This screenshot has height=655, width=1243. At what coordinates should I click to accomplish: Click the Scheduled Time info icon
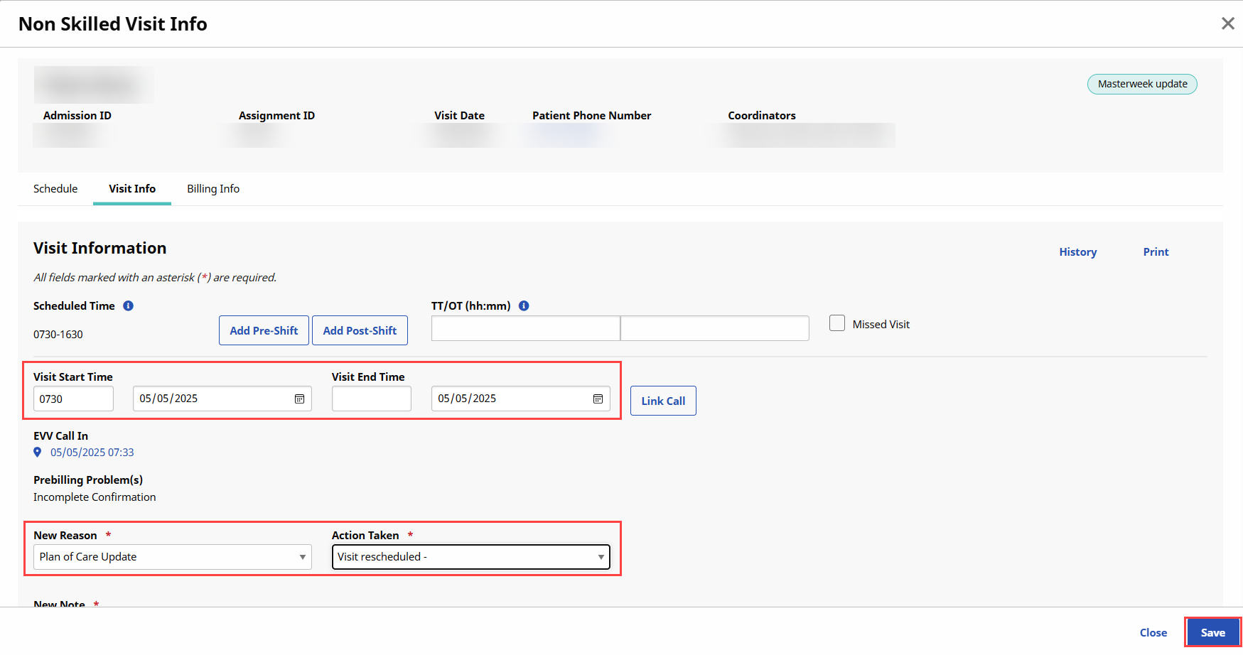click(128, 305)
